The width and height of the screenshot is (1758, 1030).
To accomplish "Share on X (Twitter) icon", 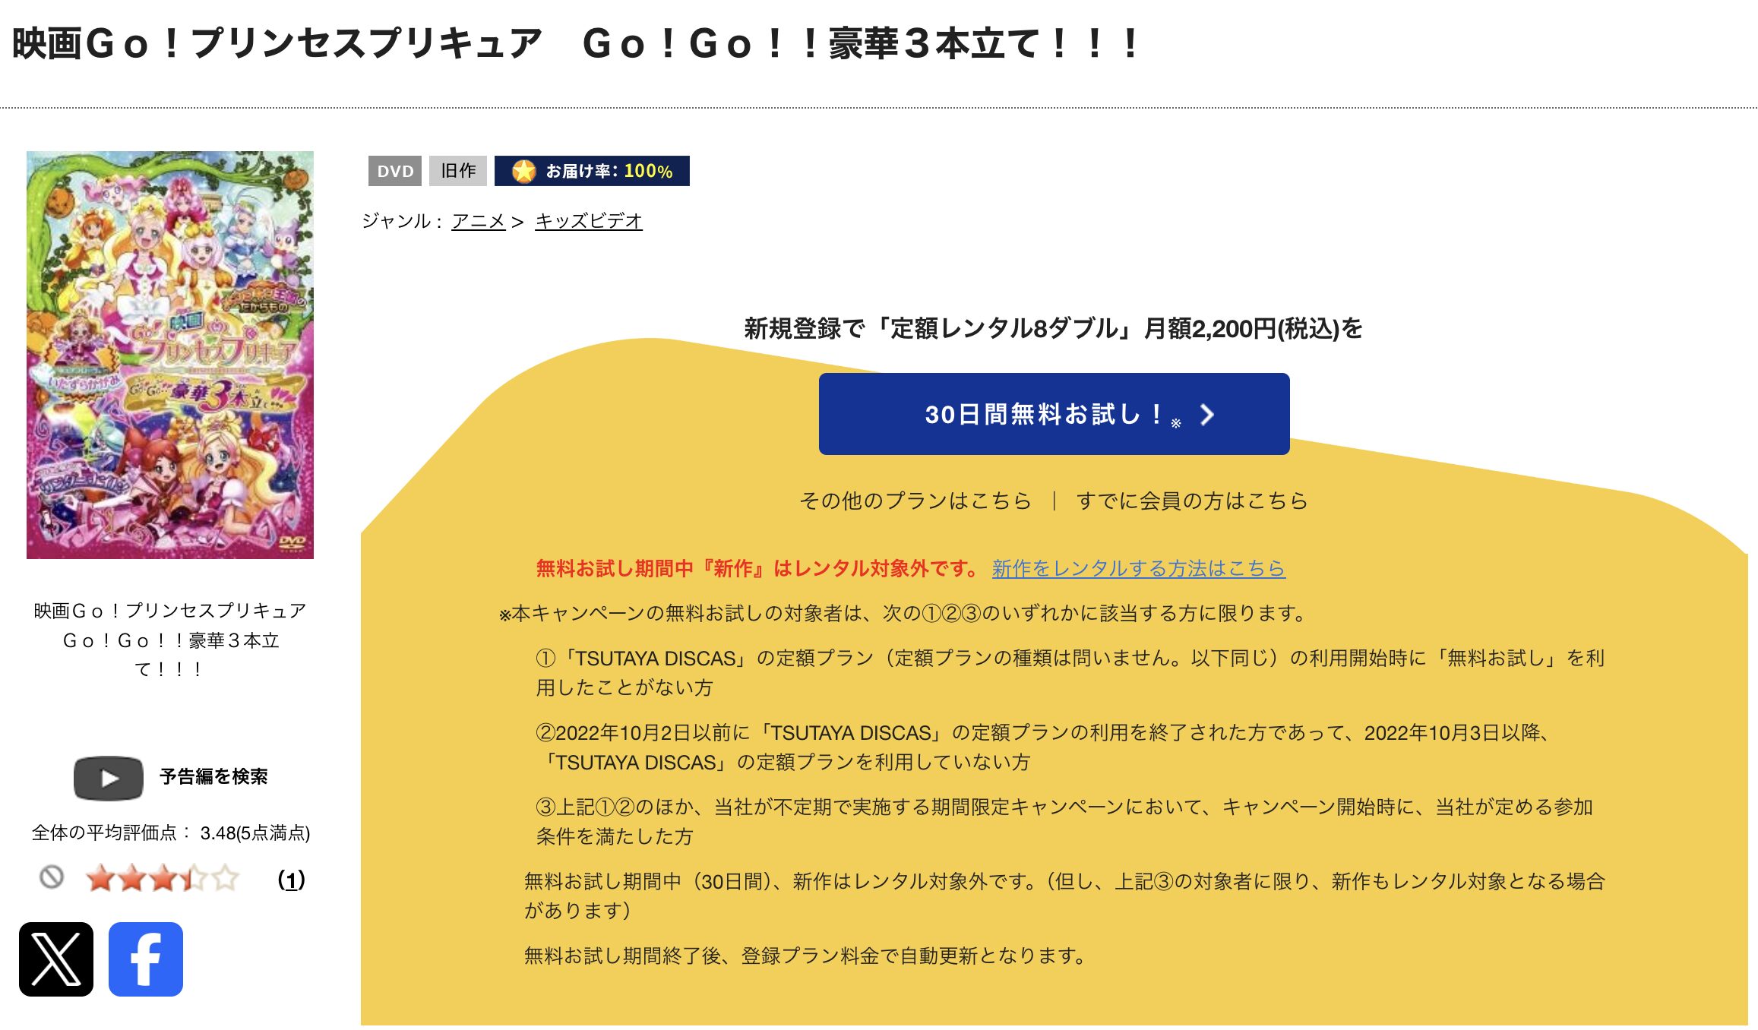I will tap(56, 959).
